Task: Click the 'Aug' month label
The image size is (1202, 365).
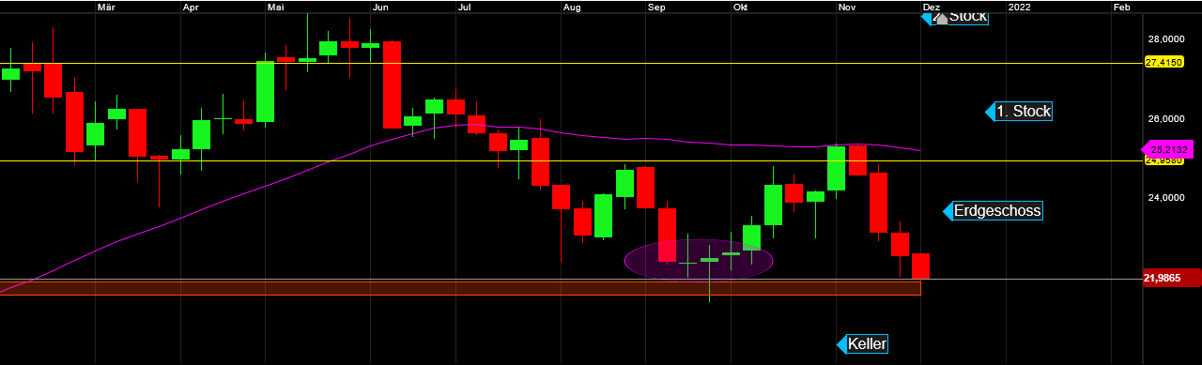Action: click(572, 7)
